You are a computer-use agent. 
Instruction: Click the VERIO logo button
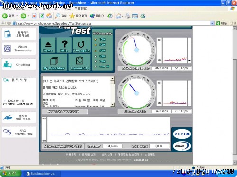click(182, 134)
